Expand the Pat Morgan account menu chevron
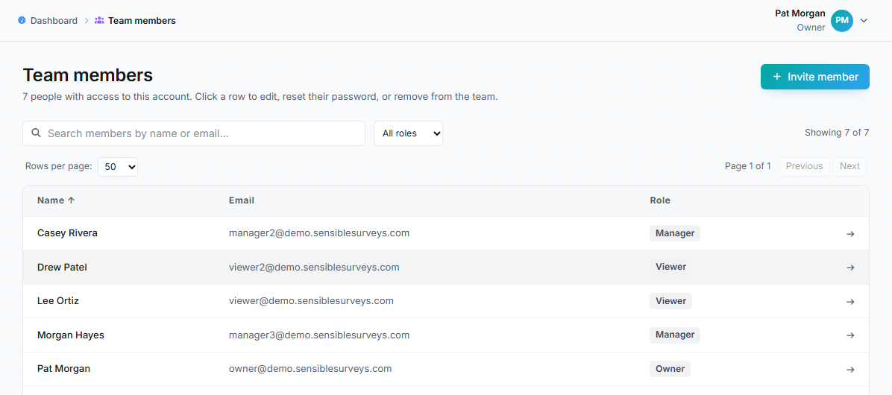892x395 pixels. (864, 20)
